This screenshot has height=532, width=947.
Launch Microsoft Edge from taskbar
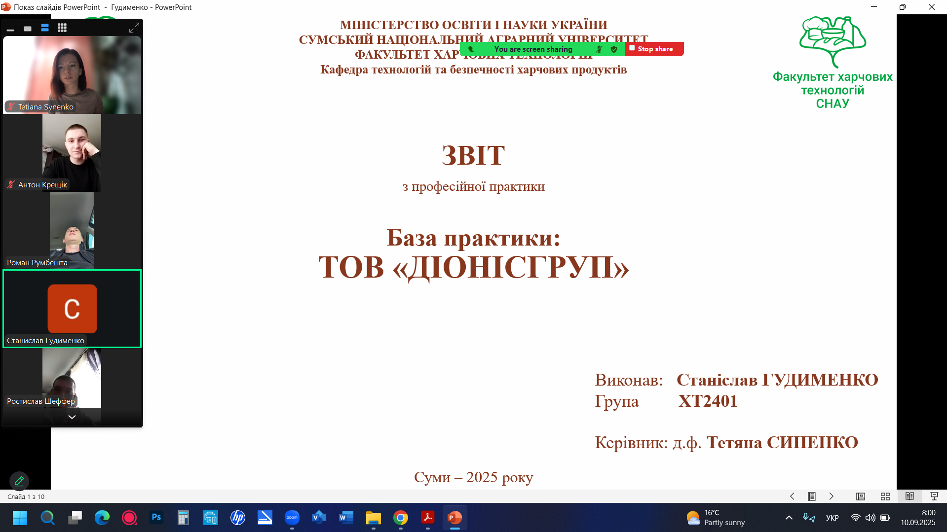click(x=102, y=518)
